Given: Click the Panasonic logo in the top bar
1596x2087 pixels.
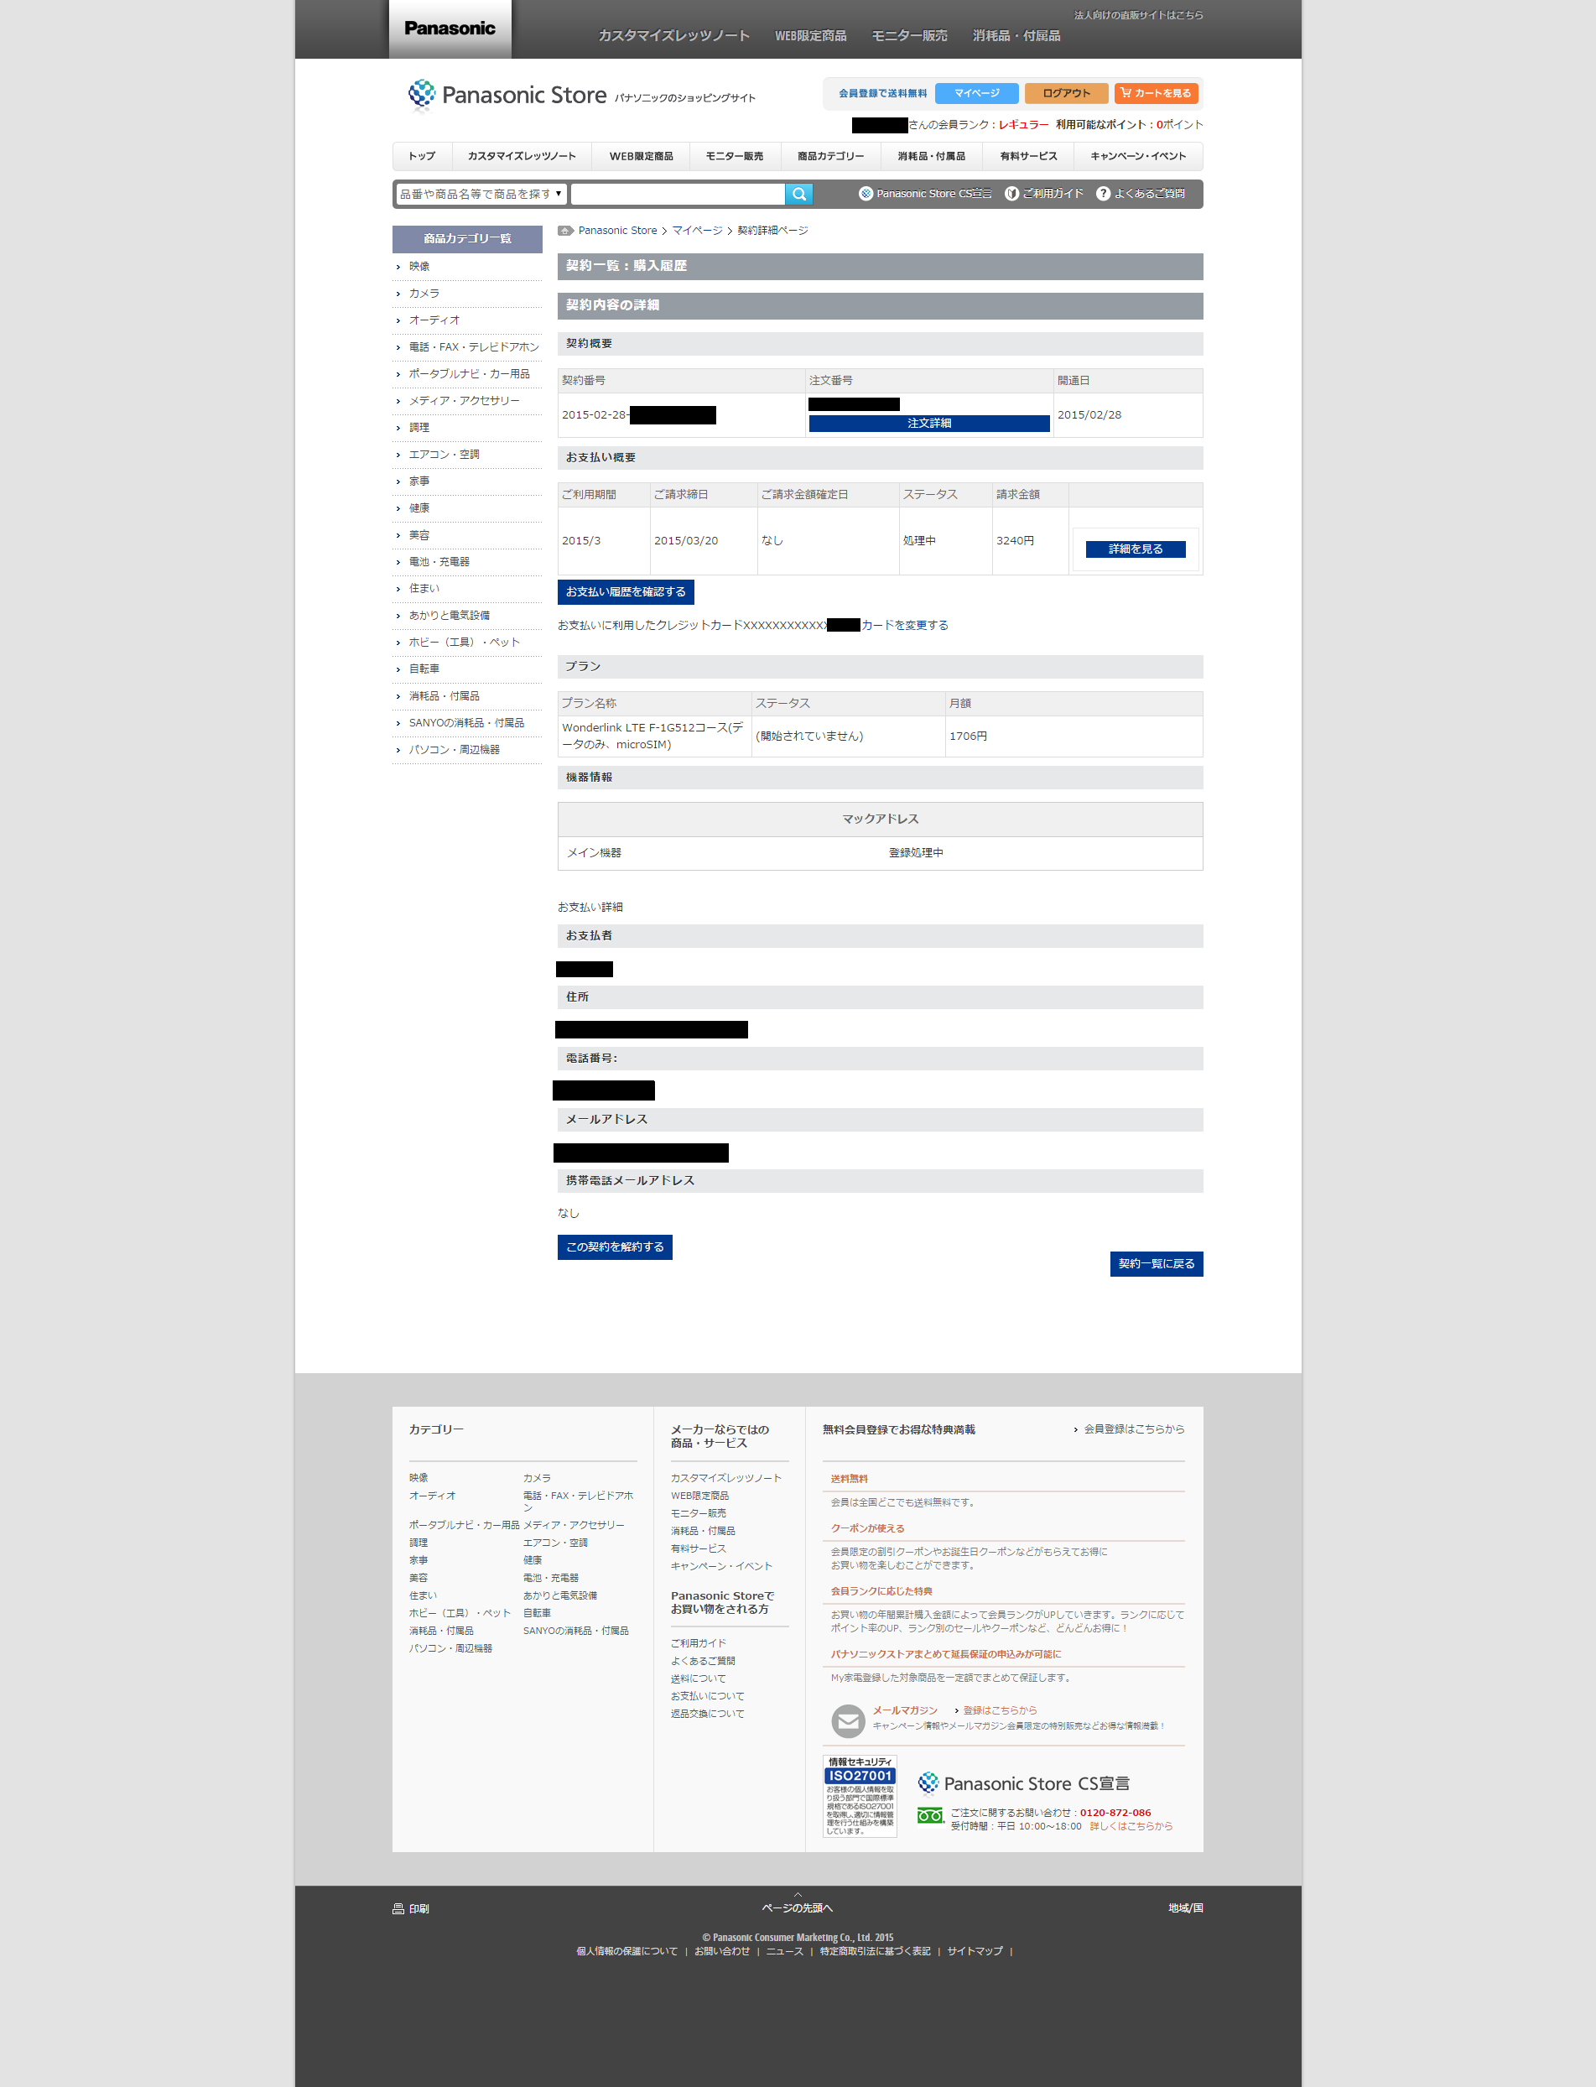Looking at the screenshot, I should (x=450, y=29).
